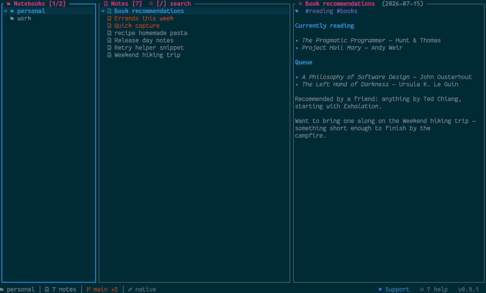Image resolution: width=486 pixels, height=293 pixels.
Task: Click document icon beside Quick capture
Action: coord(110,25)
